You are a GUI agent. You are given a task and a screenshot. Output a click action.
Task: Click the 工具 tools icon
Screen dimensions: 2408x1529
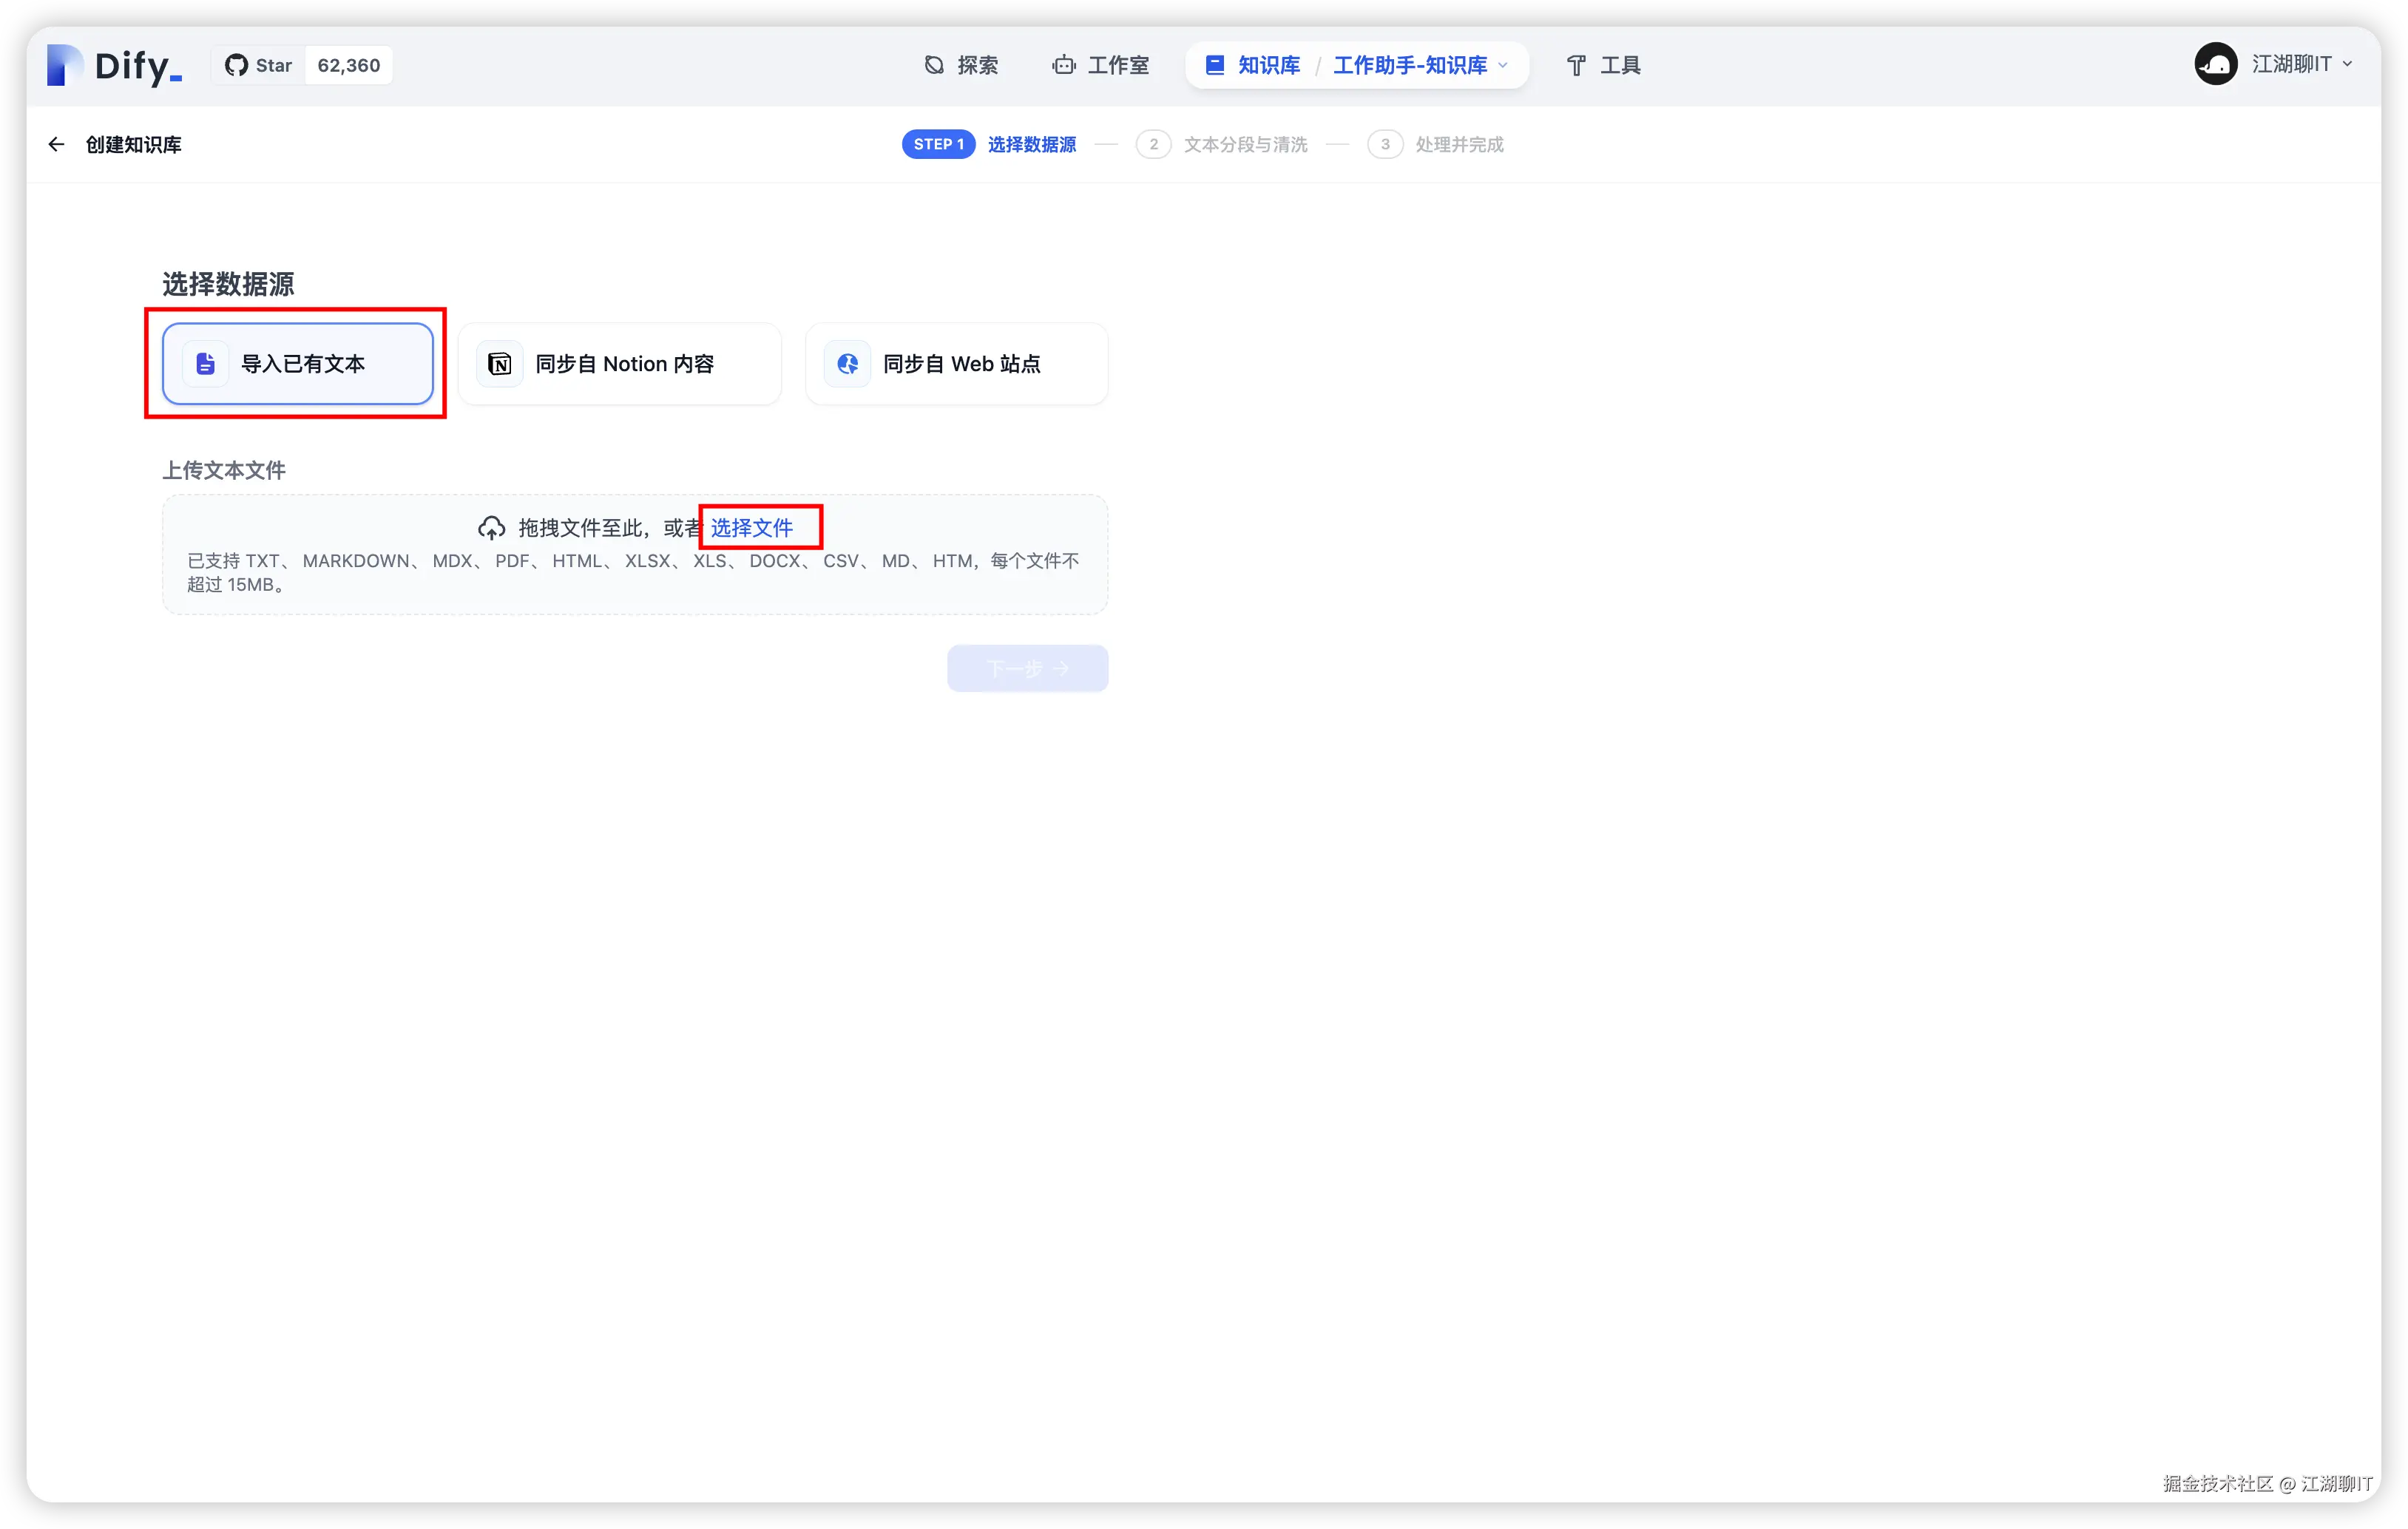[x=1575, y=64]
